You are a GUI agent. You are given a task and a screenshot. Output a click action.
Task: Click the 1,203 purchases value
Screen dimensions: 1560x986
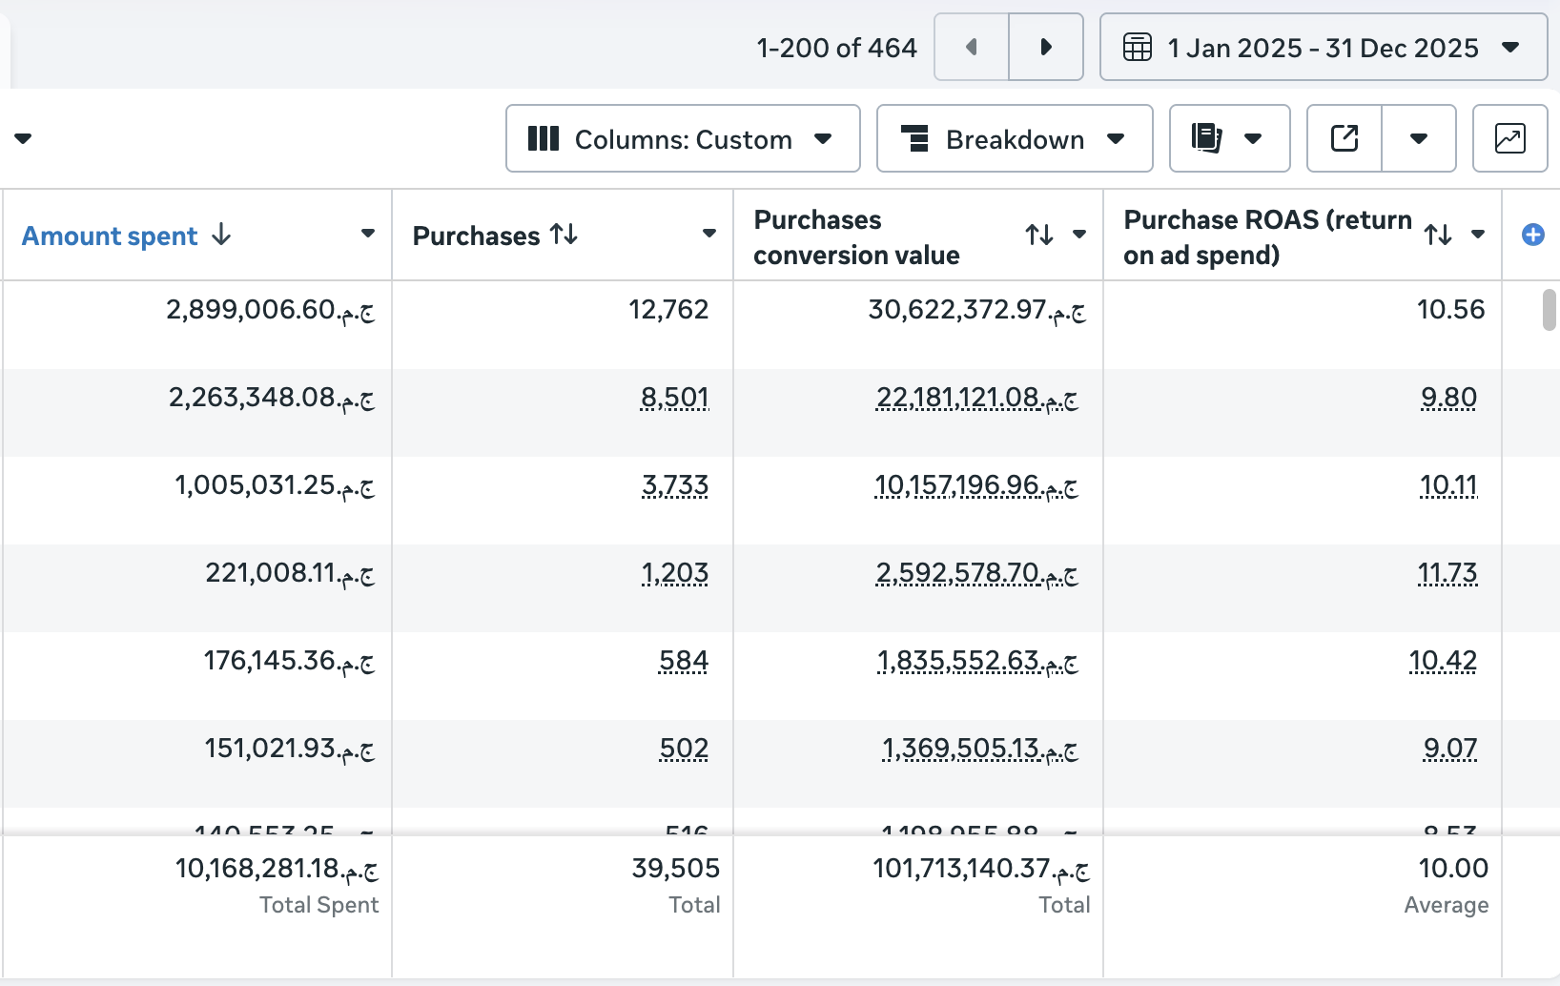coord(674,573)
